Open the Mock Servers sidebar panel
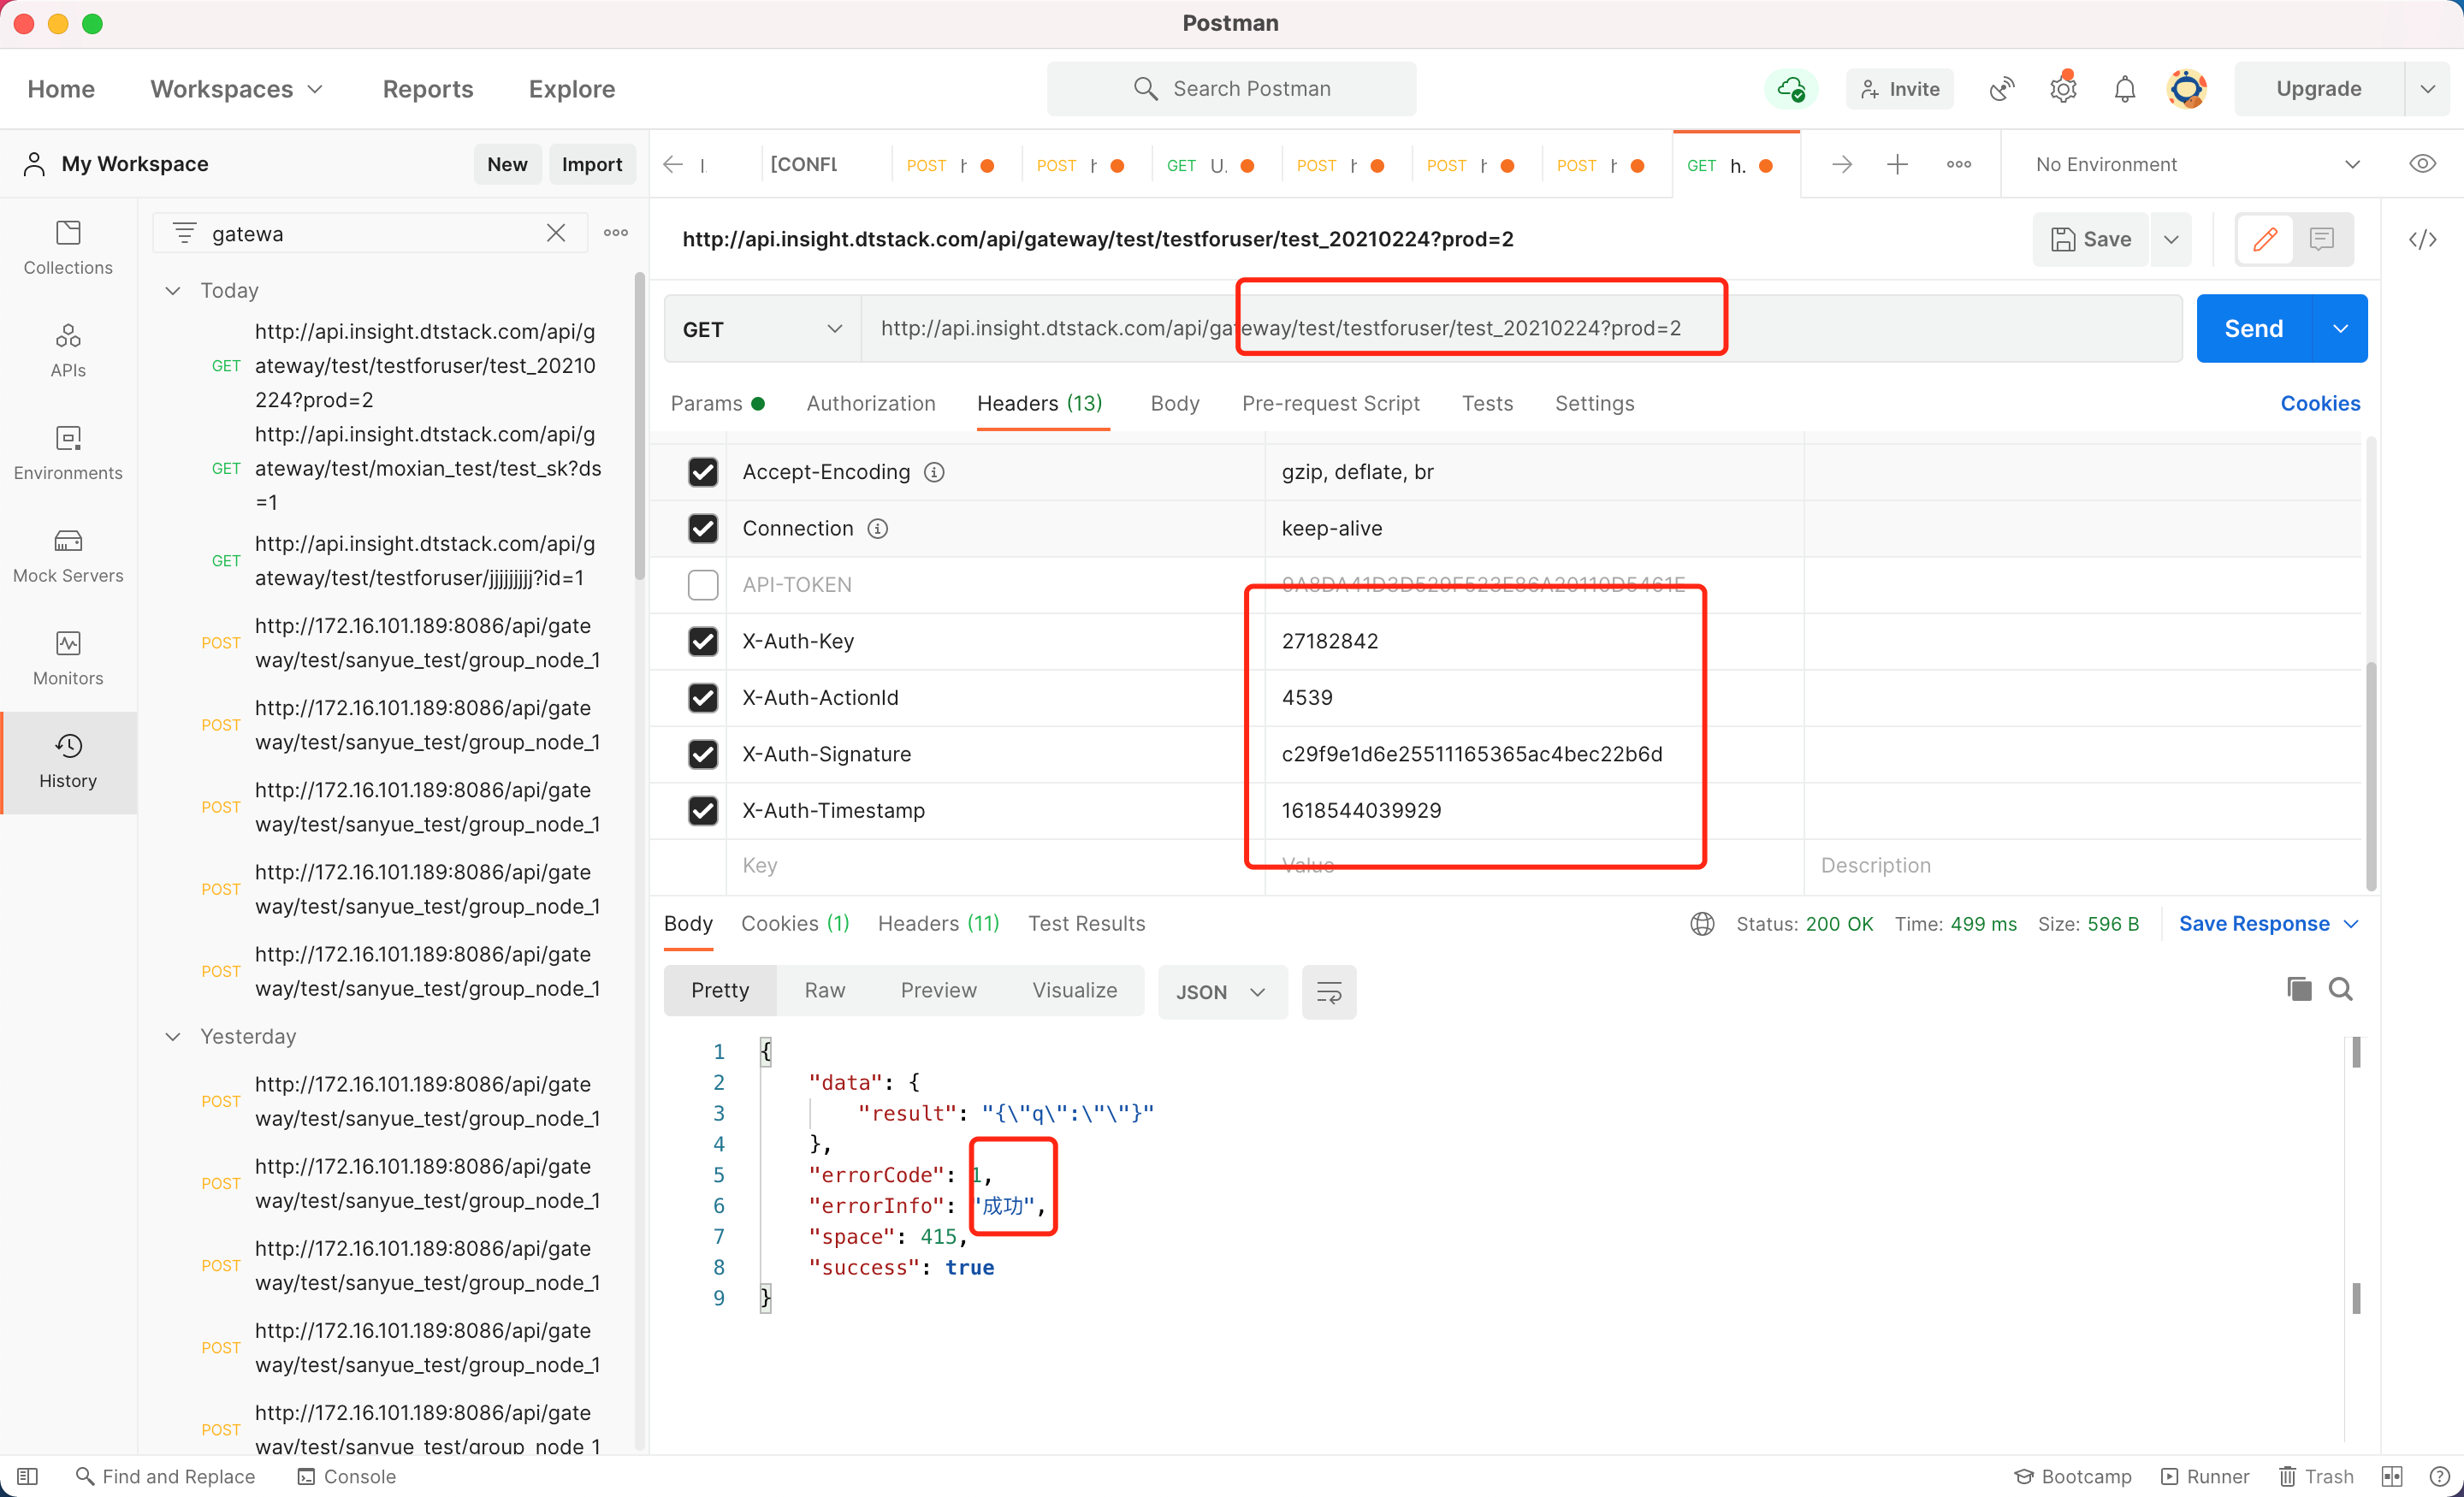Image resolution: width=2464 pixels, height=1497 pixels. (68, 556)
